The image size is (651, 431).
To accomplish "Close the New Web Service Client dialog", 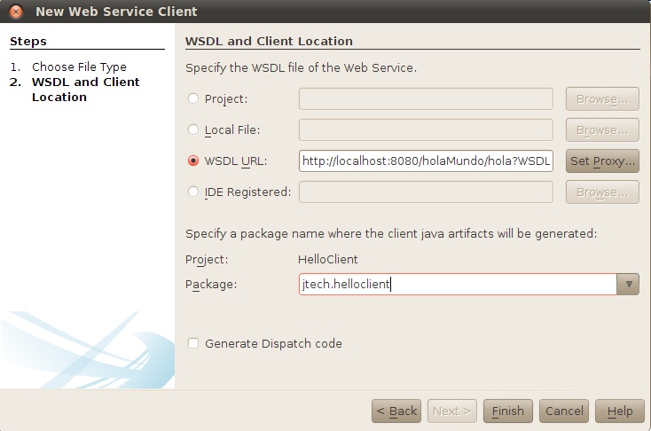I will [15, 12].
